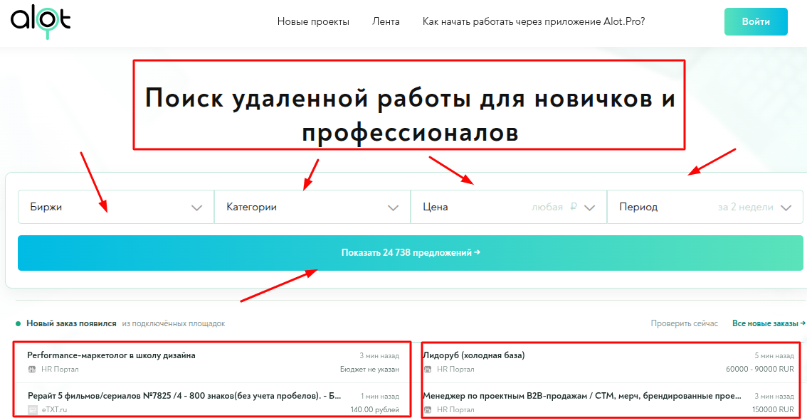Click HR Портал icon under Менеджер order
The height and width of the screenshot is (420, 807).
pos(428,410)
